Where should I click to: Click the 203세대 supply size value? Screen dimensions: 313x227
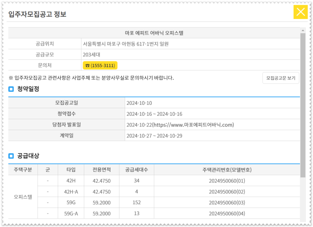click(x=91, y=54)
